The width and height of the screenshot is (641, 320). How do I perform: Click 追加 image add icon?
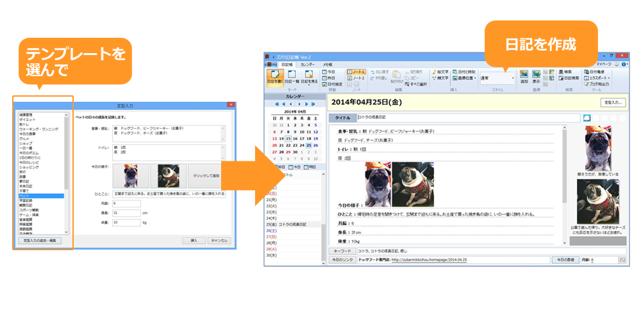pyautogui.click(x=524, y=77)
